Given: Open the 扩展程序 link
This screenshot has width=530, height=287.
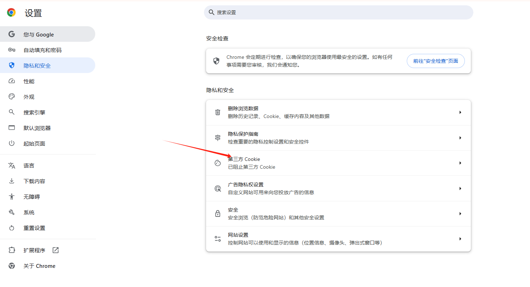Looking at the screenshot, I should pos(47,250).
